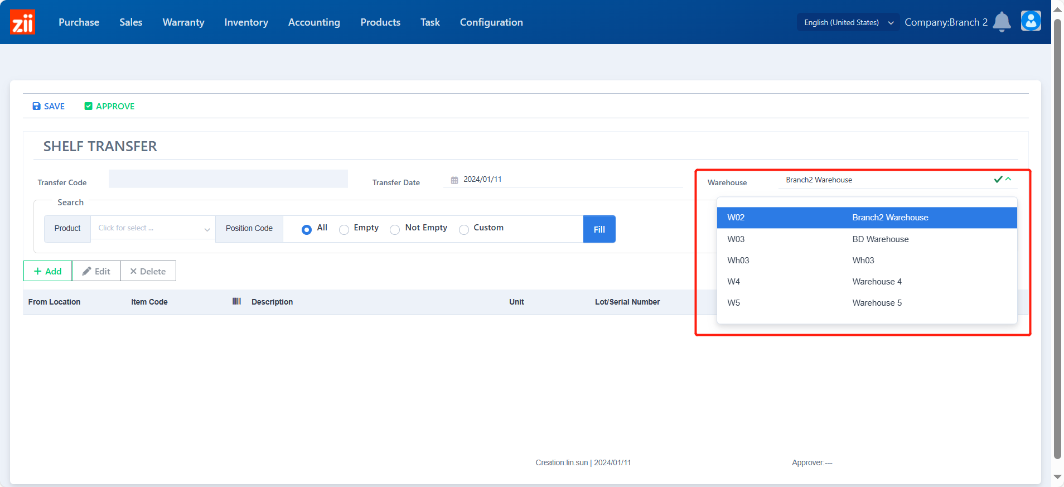The height and width of the screenshot is (487, 1064).
Task: Click the Item Code column header
Action: click(149, 302)
